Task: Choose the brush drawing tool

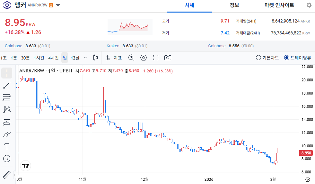Action: (7, 134)
